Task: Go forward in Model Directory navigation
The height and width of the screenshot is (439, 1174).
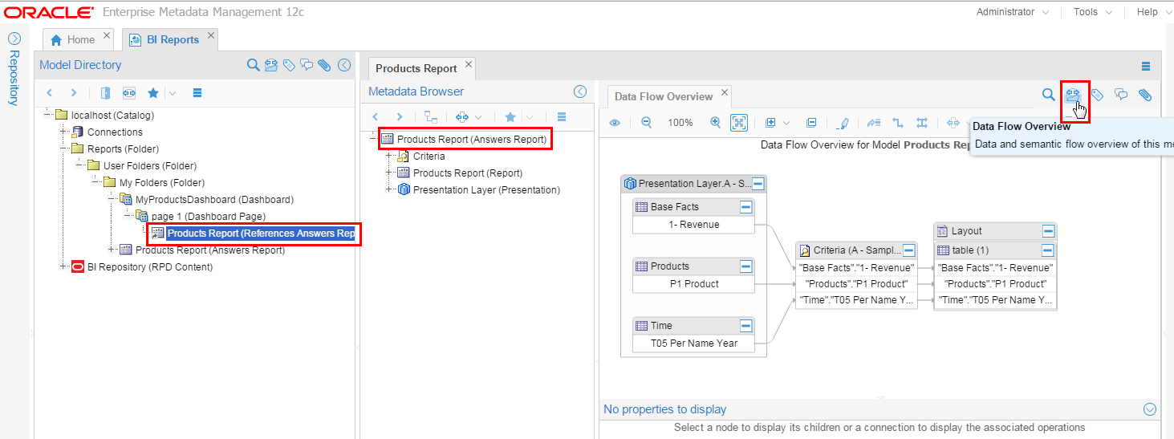Action: (74, 93)
